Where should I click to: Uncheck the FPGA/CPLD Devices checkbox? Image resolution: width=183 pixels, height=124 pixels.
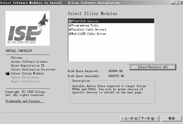70,21
